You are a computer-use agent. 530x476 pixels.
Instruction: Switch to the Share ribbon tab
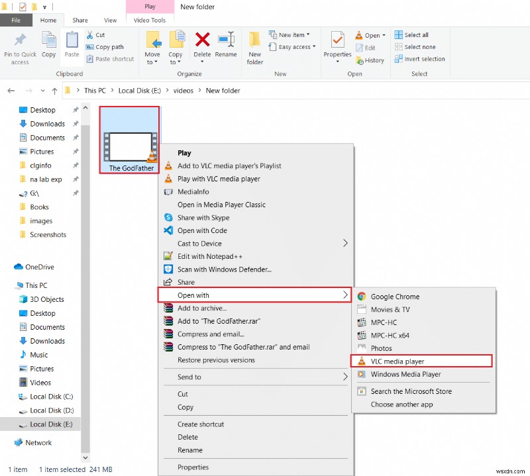[x=80, y=21]
